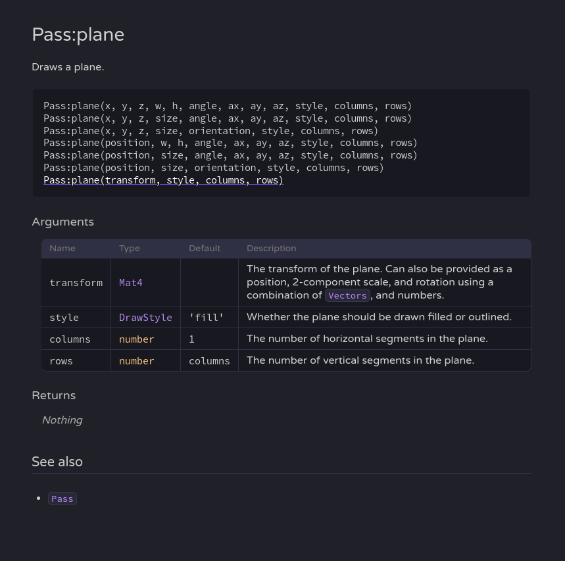Click the Pass:plane page title

[78, 35]
